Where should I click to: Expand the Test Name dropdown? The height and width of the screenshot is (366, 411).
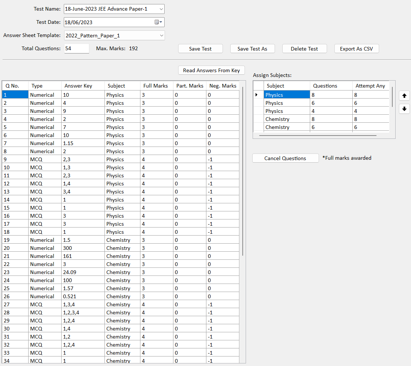point(161,9)
